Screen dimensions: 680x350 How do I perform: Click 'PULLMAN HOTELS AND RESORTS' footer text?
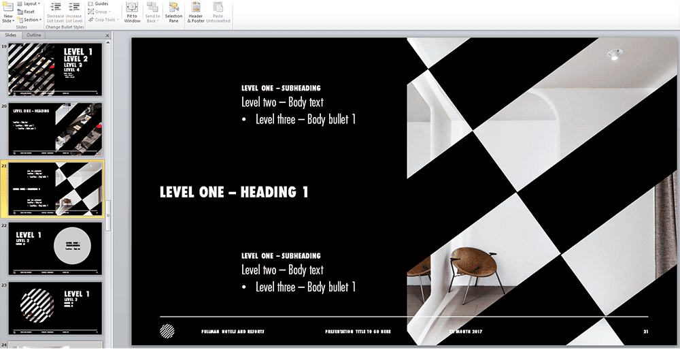coord(233,332)
